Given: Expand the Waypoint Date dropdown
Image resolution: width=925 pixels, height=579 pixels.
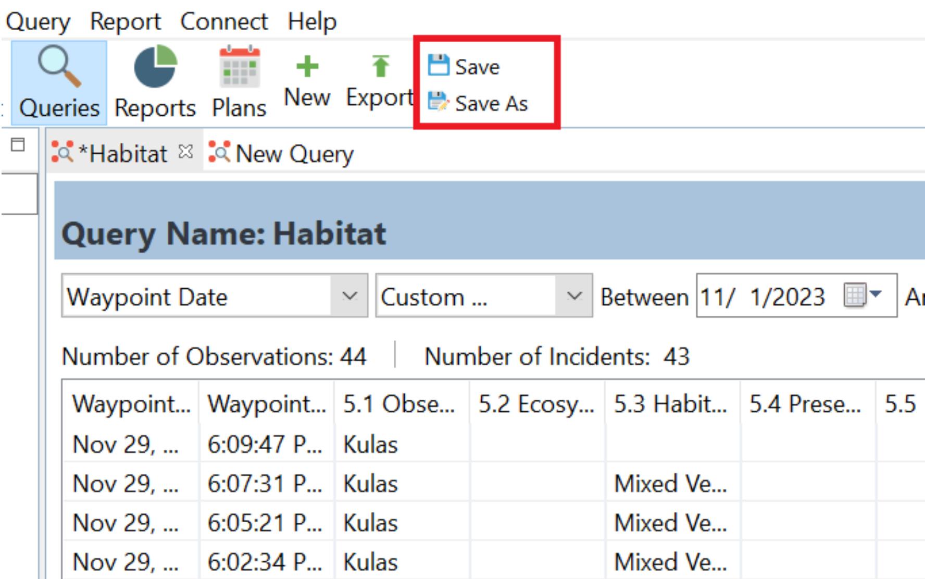Looking at the screenshot, I should point(349,296).
